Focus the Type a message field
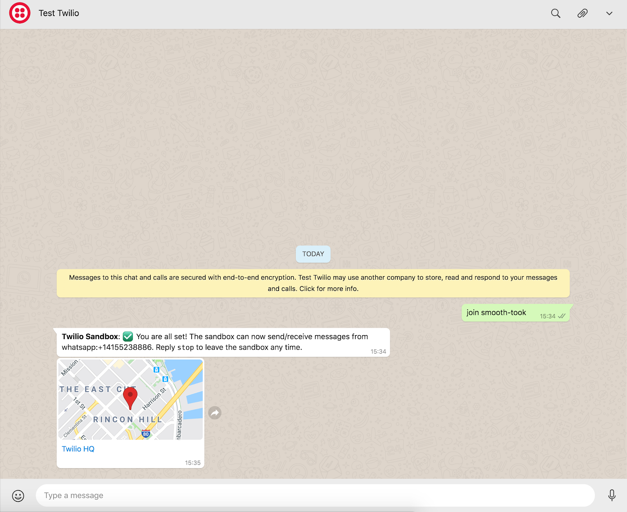 315,495
